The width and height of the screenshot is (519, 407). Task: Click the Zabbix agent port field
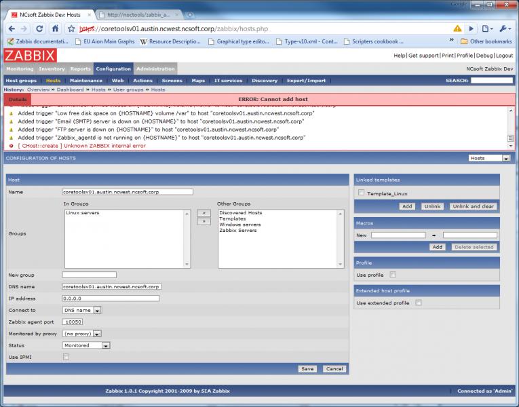73,322
